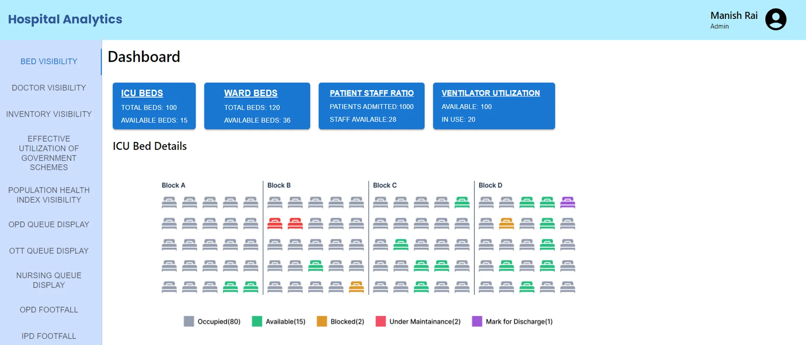Open PATIENT STAFF RATIO details
Screen dimensions: 806x345
pos(372,93)
